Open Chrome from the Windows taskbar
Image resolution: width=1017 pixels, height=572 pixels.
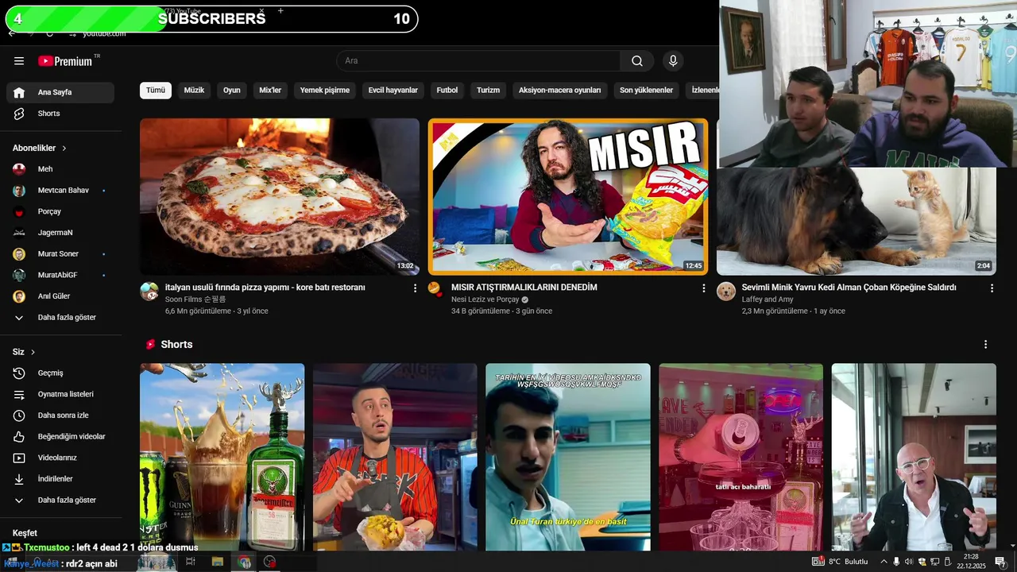click(245, 562)
